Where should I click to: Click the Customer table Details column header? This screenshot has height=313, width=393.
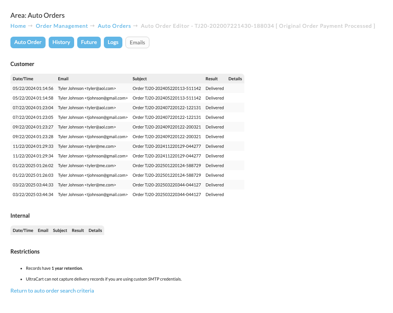click(x=235, y=79)
